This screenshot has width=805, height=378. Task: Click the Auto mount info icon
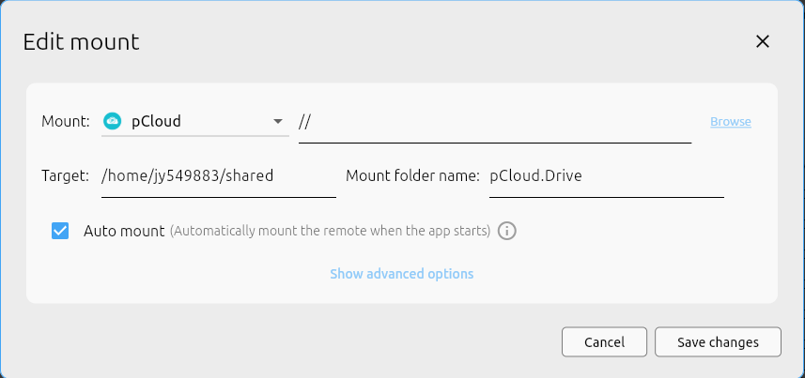(507, 231)
